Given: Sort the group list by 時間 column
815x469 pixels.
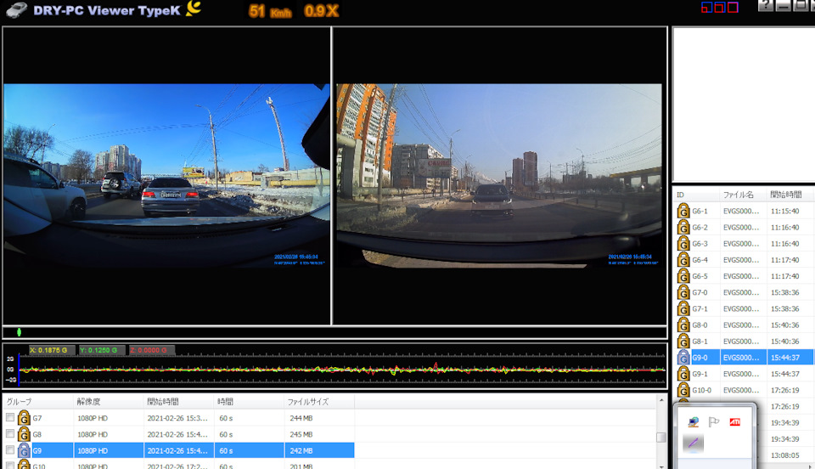Looking at the screenshot, I should 249,401.
